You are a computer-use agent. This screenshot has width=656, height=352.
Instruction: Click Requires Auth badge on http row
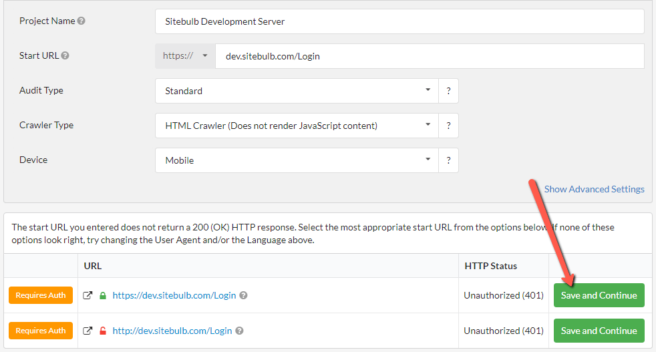pos(41,331)
